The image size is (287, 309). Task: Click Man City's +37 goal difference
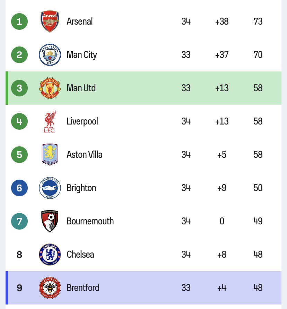point(222,55)
